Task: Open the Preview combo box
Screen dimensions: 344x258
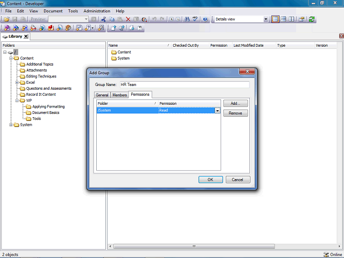Action: (68, 19)
